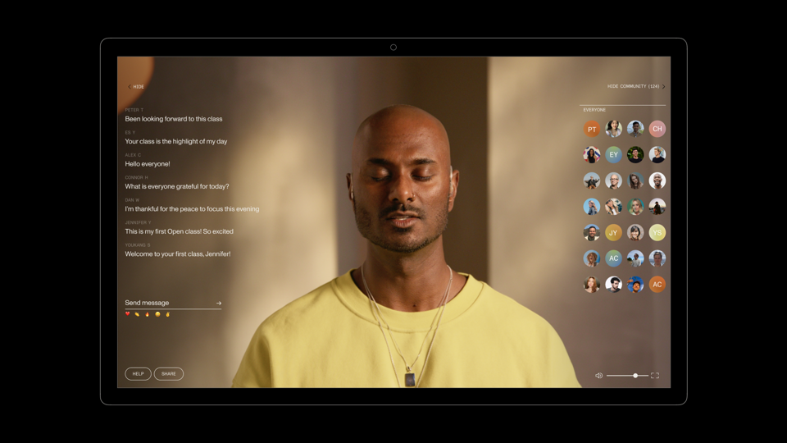This screenshot has width=787, height=443.
Task: React with the clapping hands emoji
Action: (x=138, y=314)
